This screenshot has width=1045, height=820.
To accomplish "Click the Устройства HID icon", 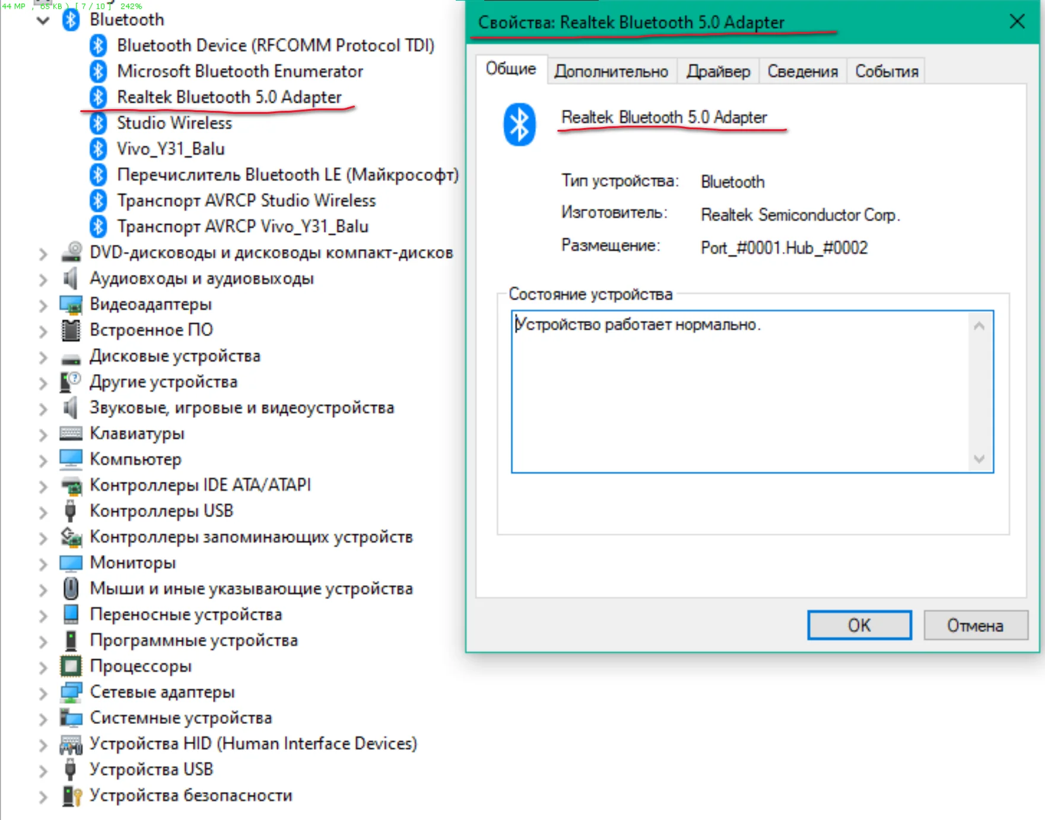I will point(71,744).
